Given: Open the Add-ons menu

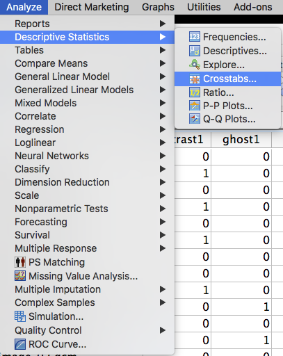Looking at the screenshot, I should click(253, 7).
